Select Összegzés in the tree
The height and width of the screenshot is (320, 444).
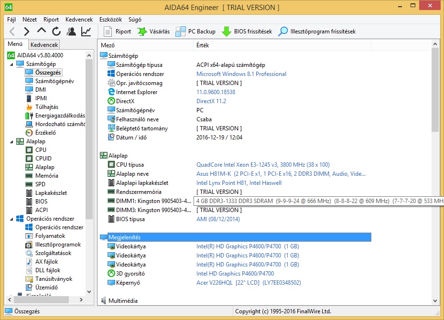[x=48, y=73]
